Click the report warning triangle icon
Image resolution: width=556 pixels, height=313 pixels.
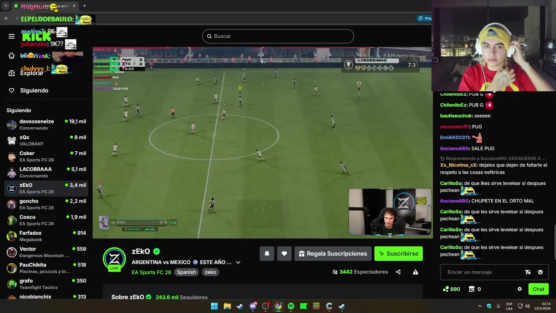pyautogui.click(x=415, y=272)
